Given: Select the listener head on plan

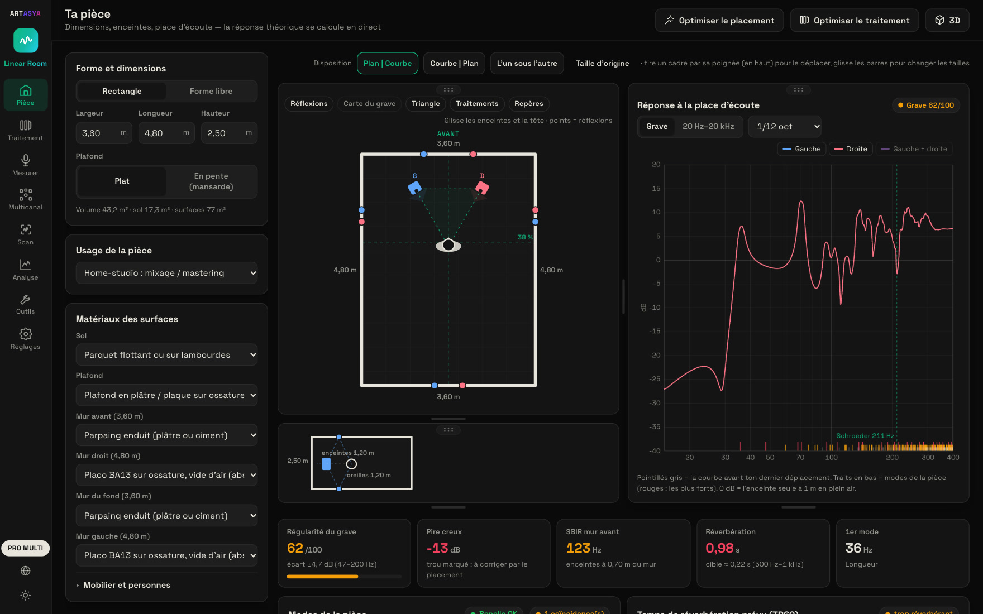Looking at the screenshot, I should [448, 245].
